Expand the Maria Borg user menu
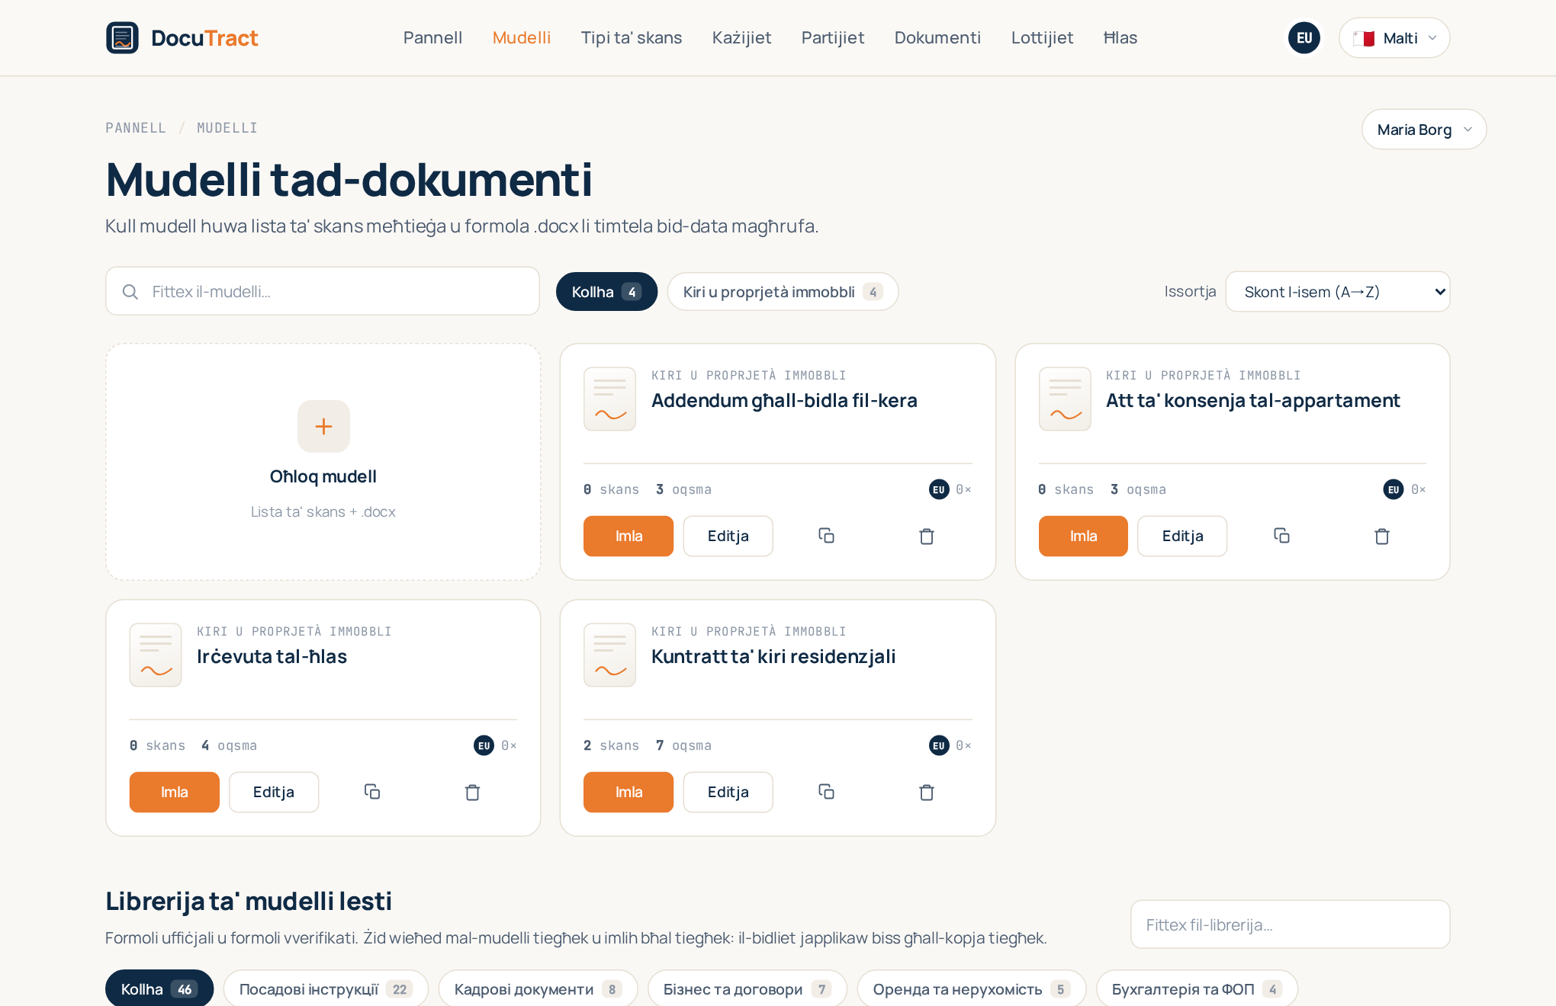Screen dimensions: 1556x1006 coord(1424,129)
